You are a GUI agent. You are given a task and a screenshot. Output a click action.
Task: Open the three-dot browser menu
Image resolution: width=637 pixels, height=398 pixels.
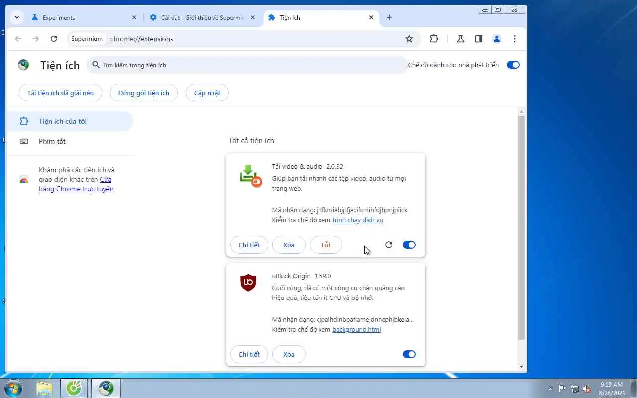coord(515,39)
